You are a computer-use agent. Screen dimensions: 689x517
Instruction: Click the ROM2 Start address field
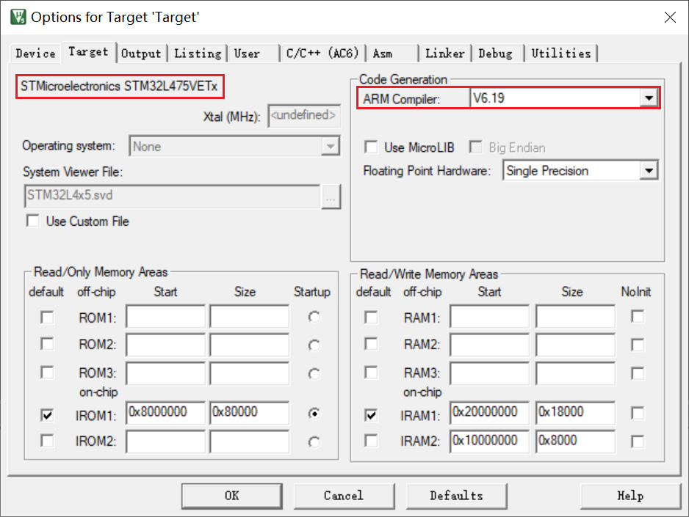tap(166, 345)
